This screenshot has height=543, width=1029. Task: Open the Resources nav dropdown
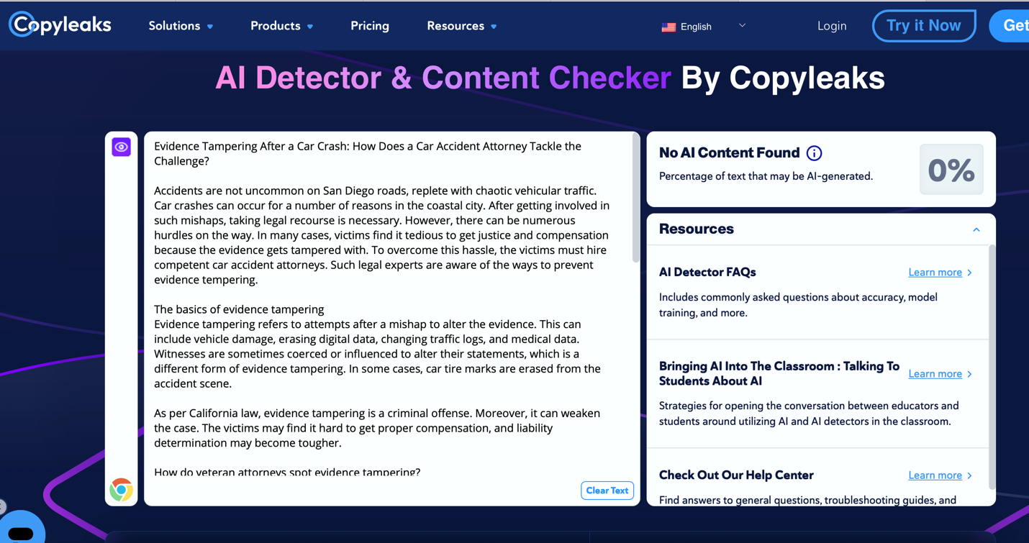461,26
